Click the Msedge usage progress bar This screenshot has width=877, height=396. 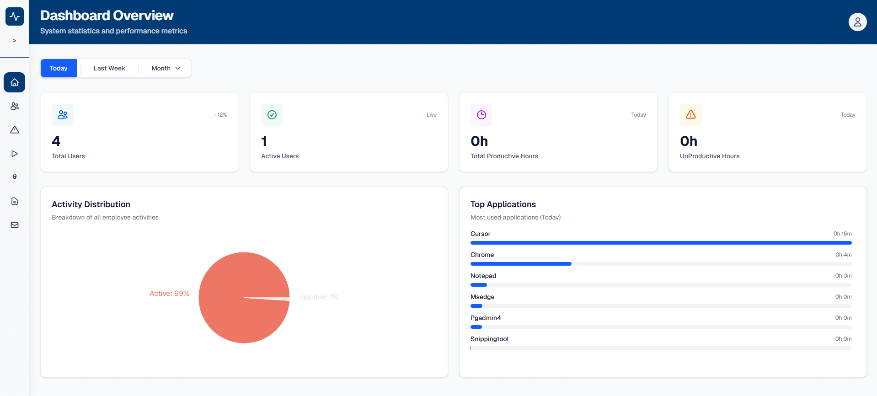click(661, 306)
